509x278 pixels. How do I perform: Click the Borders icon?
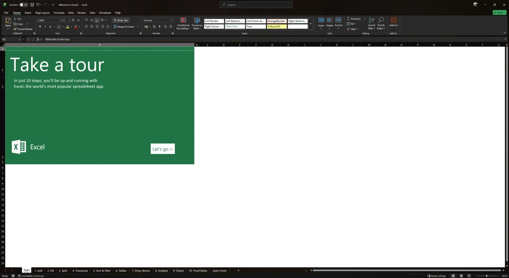pos(59,27)
